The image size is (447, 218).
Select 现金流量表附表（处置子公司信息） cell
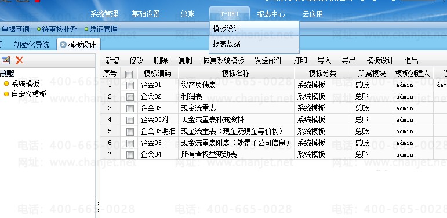(236, 143)
